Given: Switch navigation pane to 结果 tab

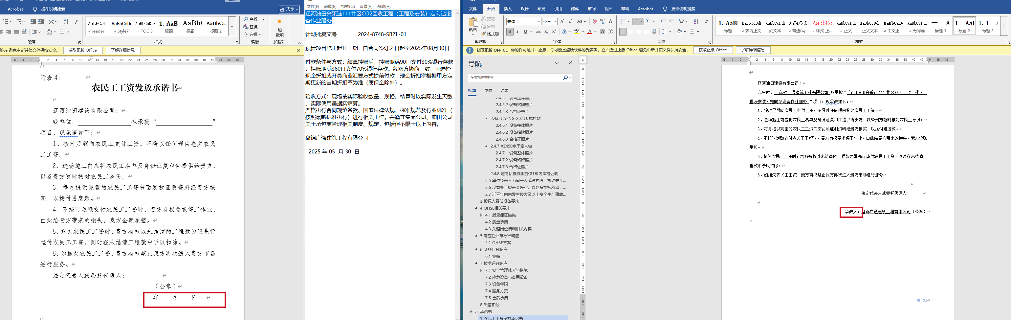Looking at the screenshot, I should pyautogui.click(x=504, y=91).
